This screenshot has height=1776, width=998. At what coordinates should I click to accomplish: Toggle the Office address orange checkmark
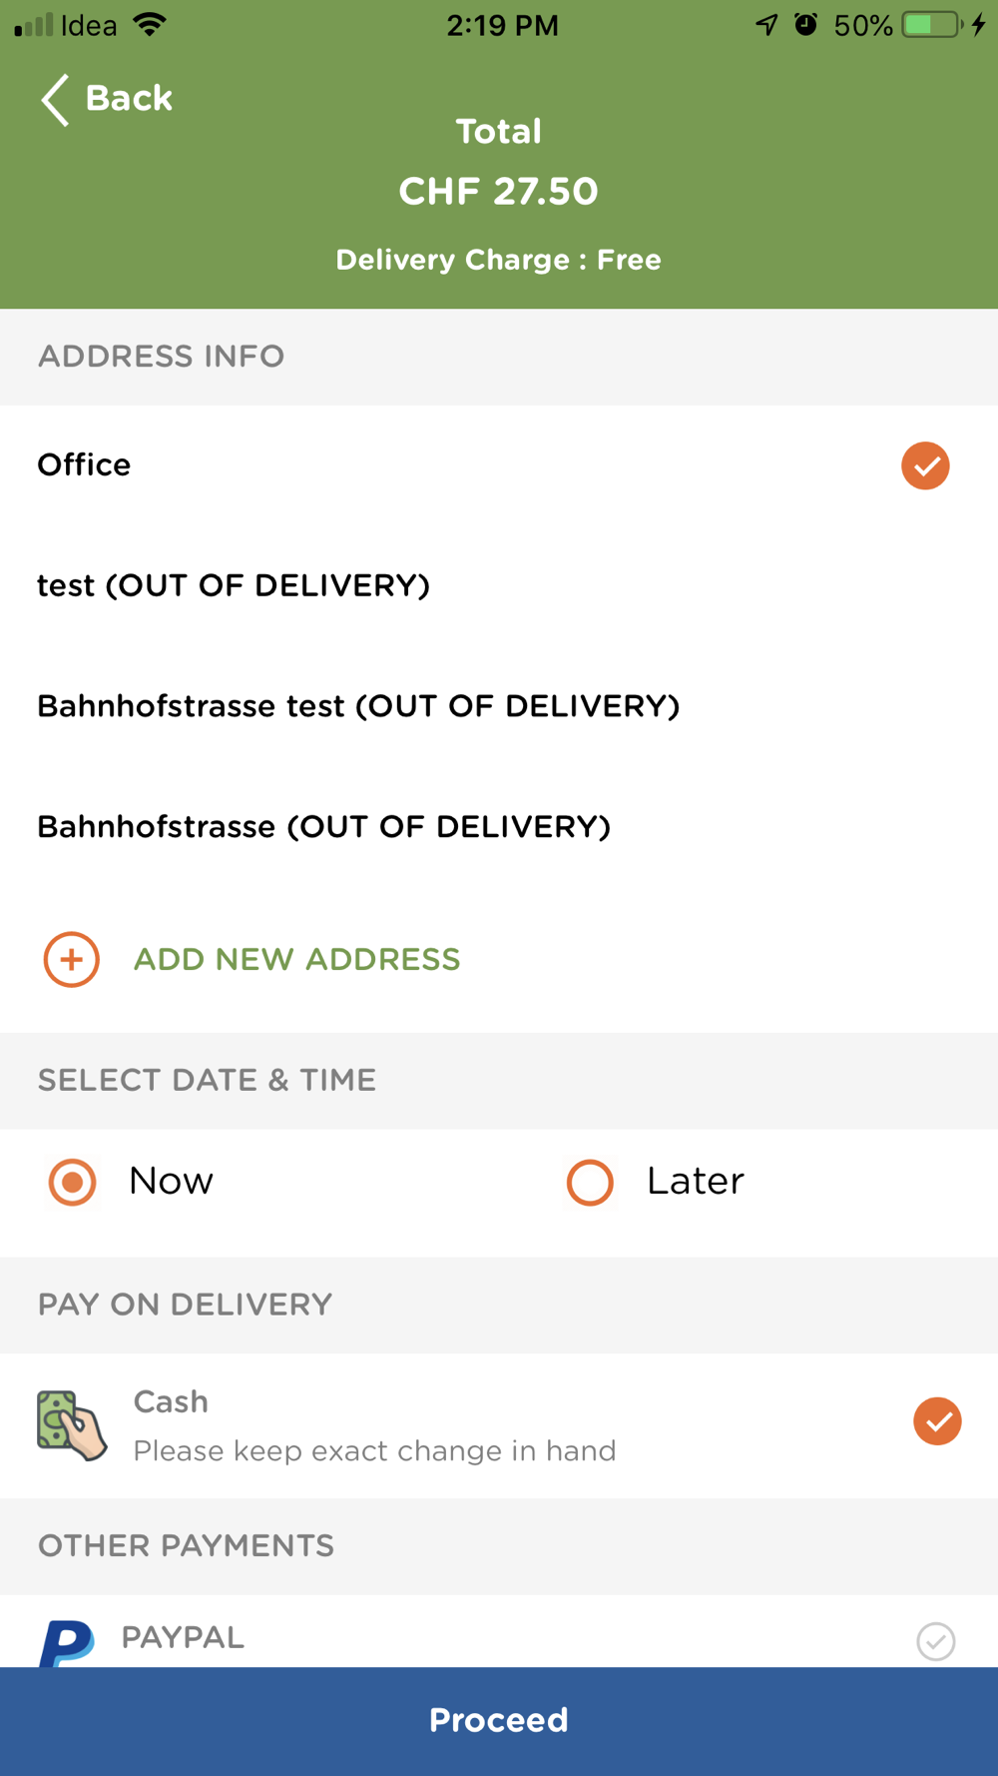point(925,465)
